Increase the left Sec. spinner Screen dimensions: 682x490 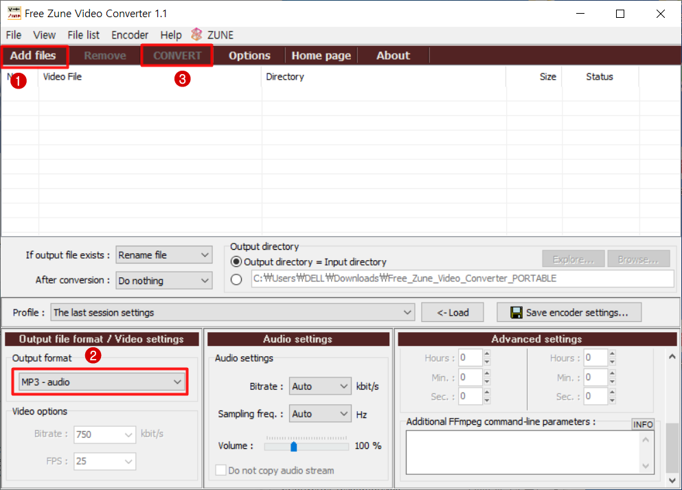click(487, 392)
